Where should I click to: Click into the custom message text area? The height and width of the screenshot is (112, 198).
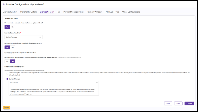coord(54,88)
